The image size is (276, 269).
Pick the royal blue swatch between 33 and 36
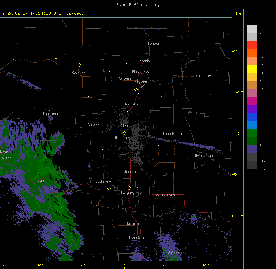[x=252, y=117]
